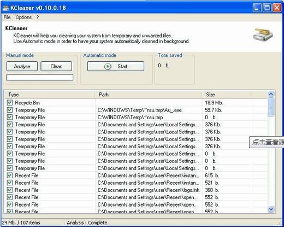Start automatic mode
This screenshot has width=284, height=228.
coord(116,66)
